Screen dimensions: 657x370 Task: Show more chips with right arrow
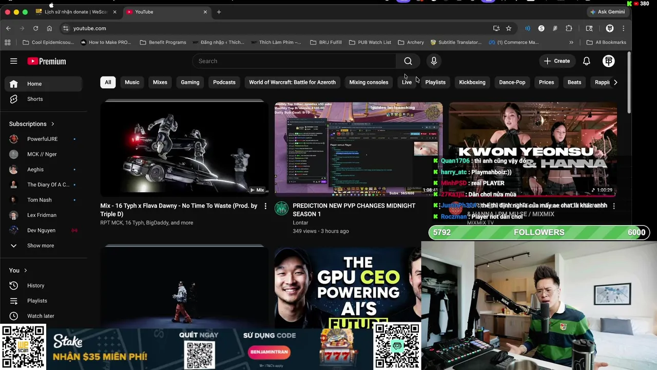pyautogui.click(x=615, y=82)
